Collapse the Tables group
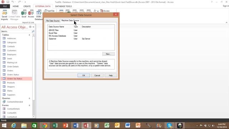 pyautogui.click(x=29, y=35)
